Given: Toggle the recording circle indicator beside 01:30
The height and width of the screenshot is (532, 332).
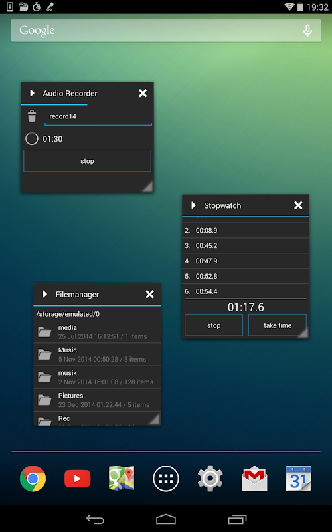Looking at the screenshot, I should click(x=32, y=139).
